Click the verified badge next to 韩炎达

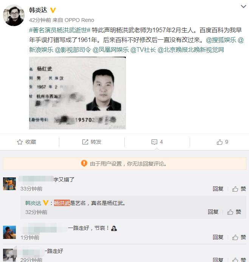[x=53, y=10]
